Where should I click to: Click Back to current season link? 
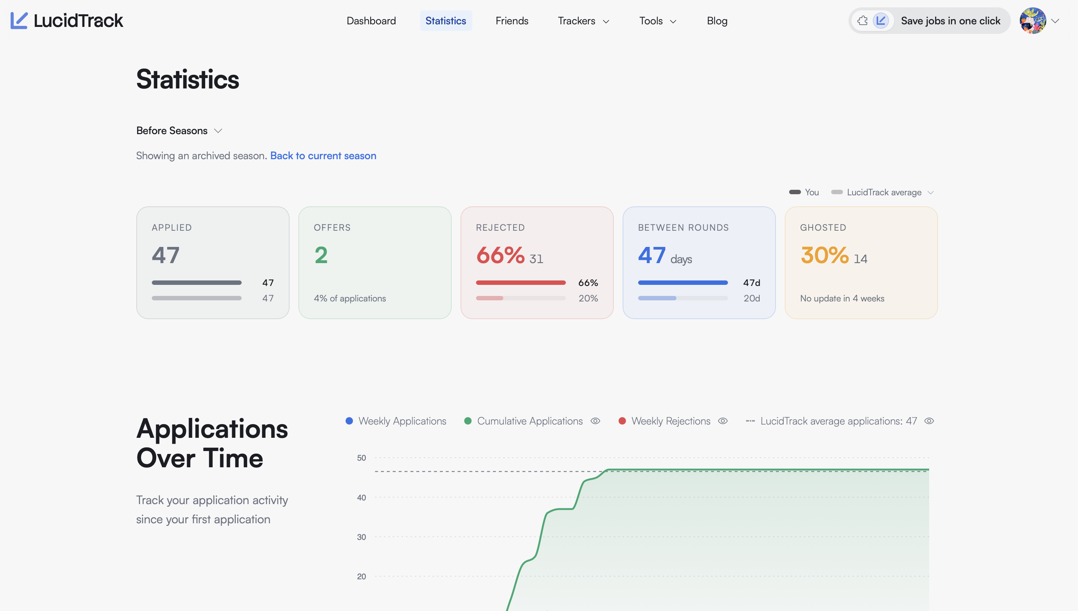coord(323,156)
